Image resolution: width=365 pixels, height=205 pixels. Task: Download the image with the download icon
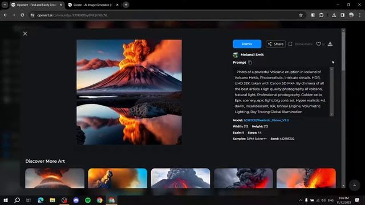(330, 44)
